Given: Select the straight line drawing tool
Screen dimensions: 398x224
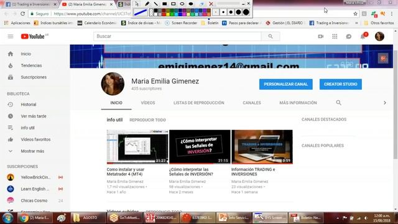Looking at the screenshot, I should [156, 4].
